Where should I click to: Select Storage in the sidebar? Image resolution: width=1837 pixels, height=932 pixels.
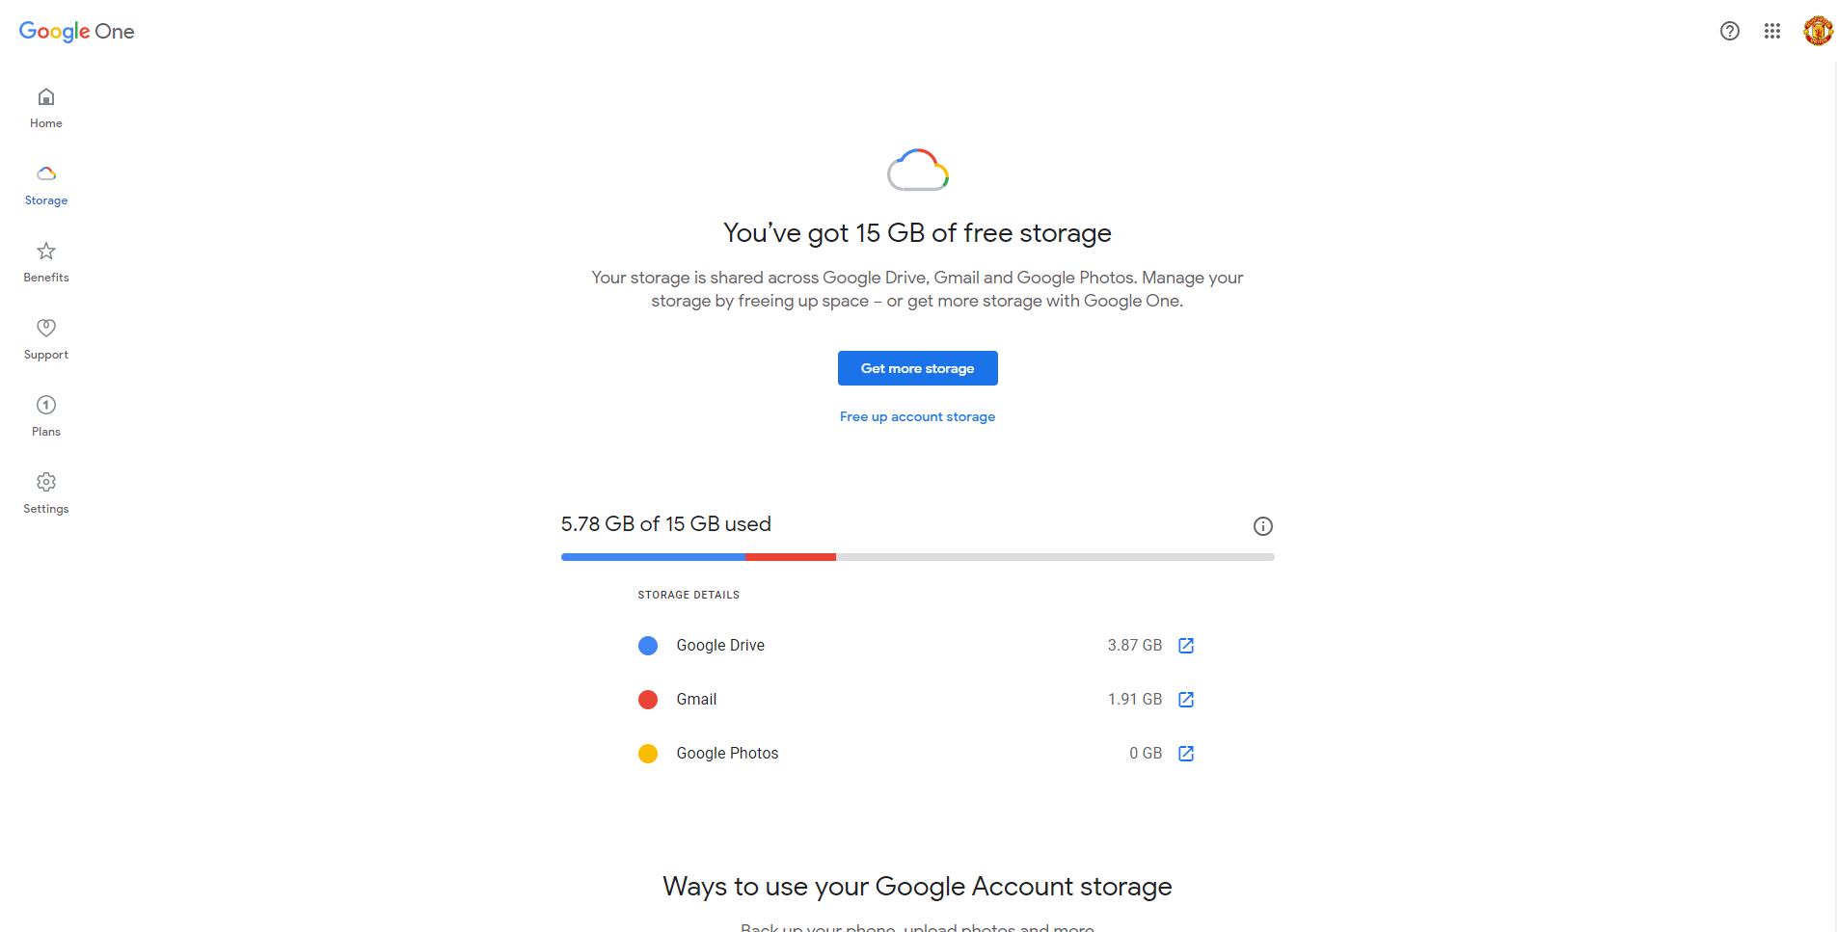[46, 184]
